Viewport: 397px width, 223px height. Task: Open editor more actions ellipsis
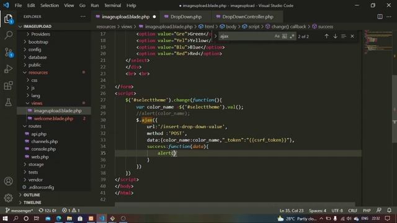click(389, 17)
